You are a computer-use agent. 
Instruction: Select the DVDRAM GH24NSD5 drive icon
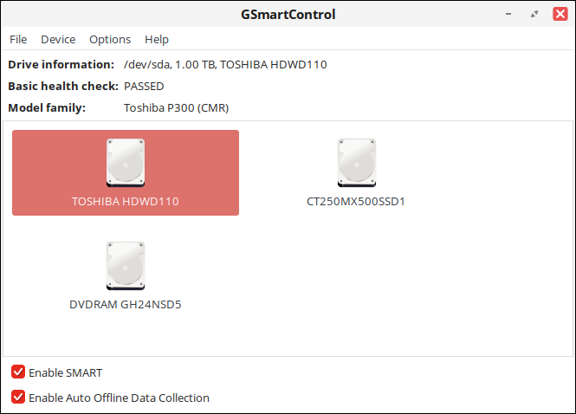126,266
